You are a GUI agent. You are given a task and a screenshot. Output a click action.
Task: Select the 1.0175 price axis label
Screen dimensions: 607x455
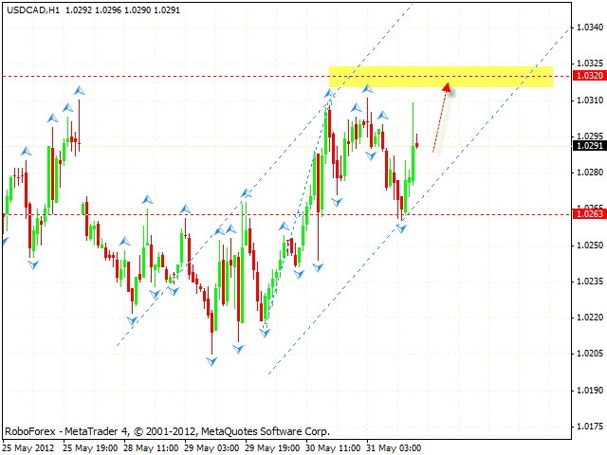coord(590,426)
